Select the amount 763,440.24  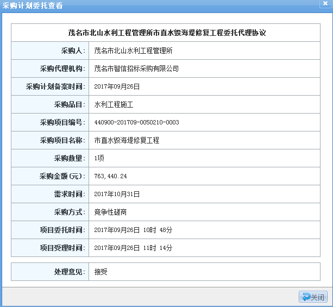[110, 177]
